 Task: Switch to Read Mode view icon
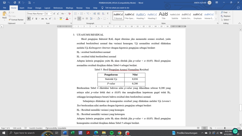tap(198, 128)
